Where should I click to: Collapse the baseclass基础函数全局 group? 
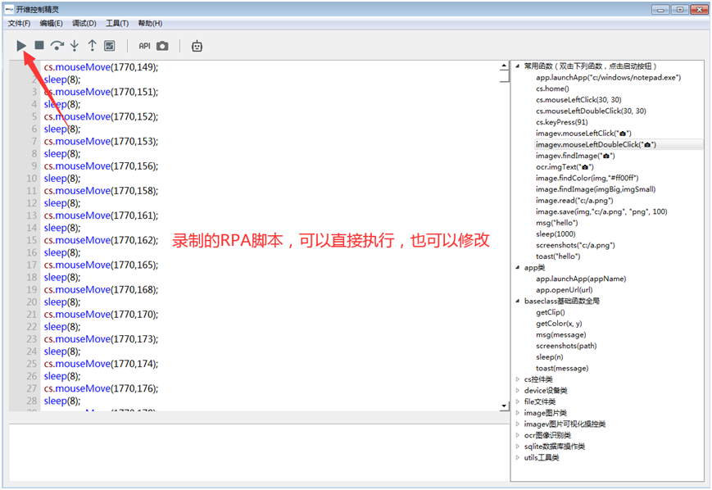pyautogui.click(x=518, y=301)
